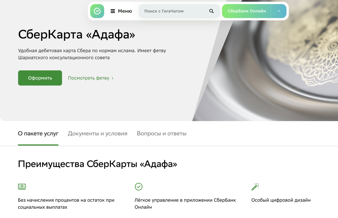
Task: Switch to Вопросы и ответы tab
Action: point(162,134)
